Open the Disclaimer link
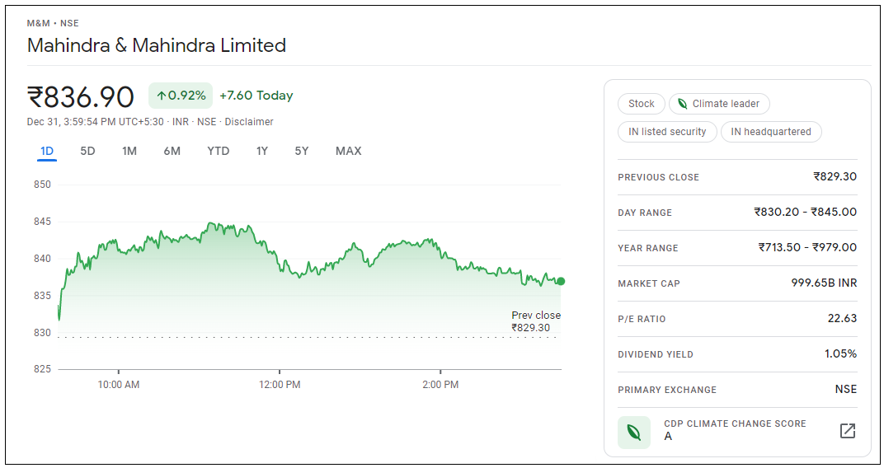The width and height of the screenshot is (884, 468). point(249,122)
